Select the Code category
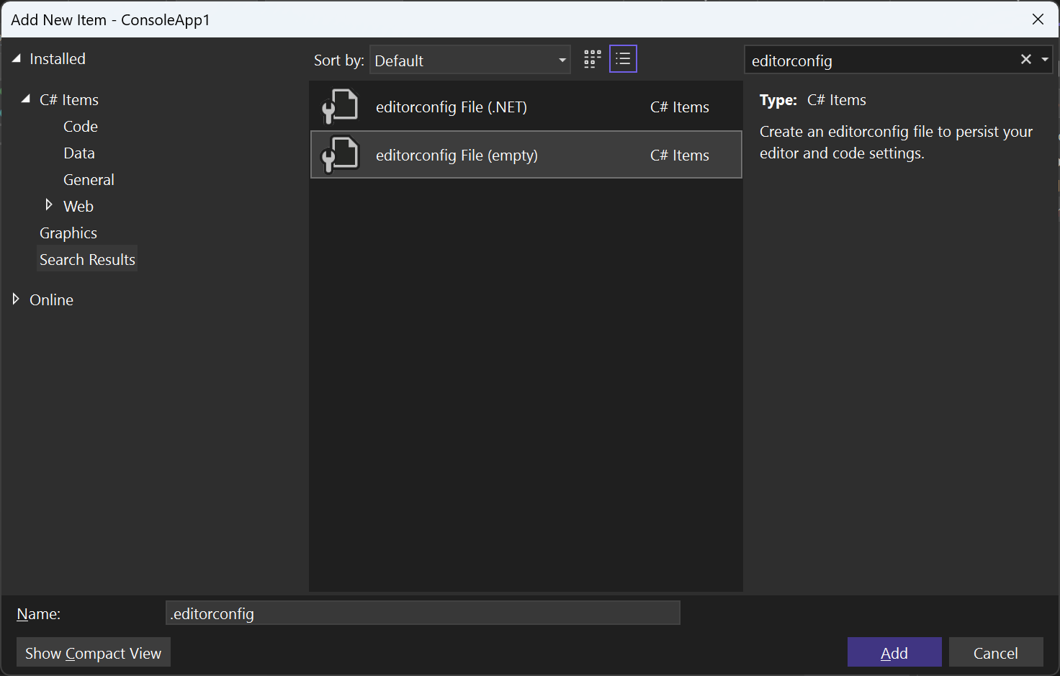Screen dimensions: 1060x676 click(80, 126)
